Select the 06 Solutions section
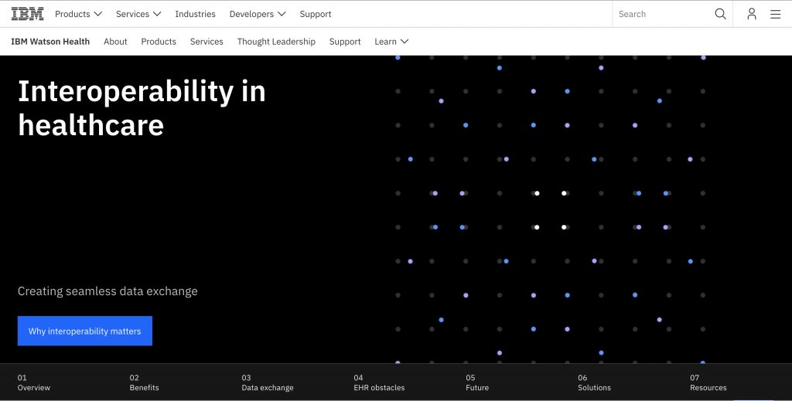The image size is (792, 401). pyautogui.click(x=594, y=382)
